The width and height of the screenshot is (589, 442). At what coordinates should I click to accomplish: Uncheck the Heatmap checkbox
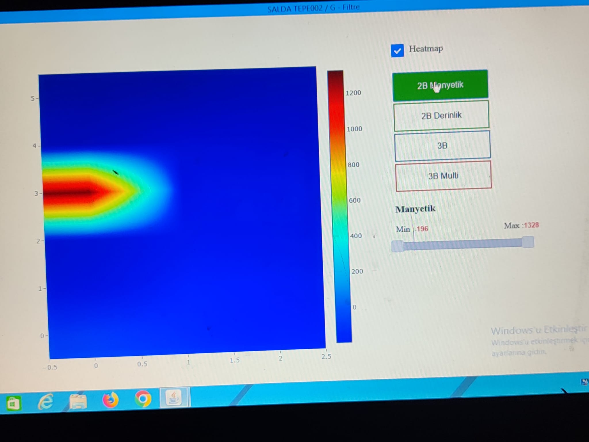point(397,51)
